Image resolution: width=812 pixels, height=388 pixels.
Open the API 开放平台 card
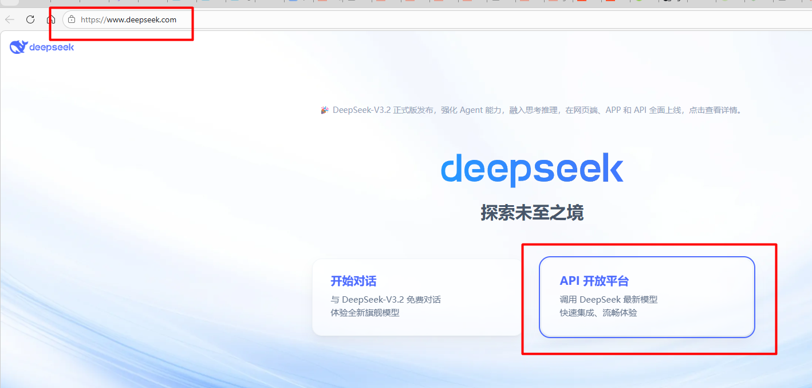[x=647, y=297]
